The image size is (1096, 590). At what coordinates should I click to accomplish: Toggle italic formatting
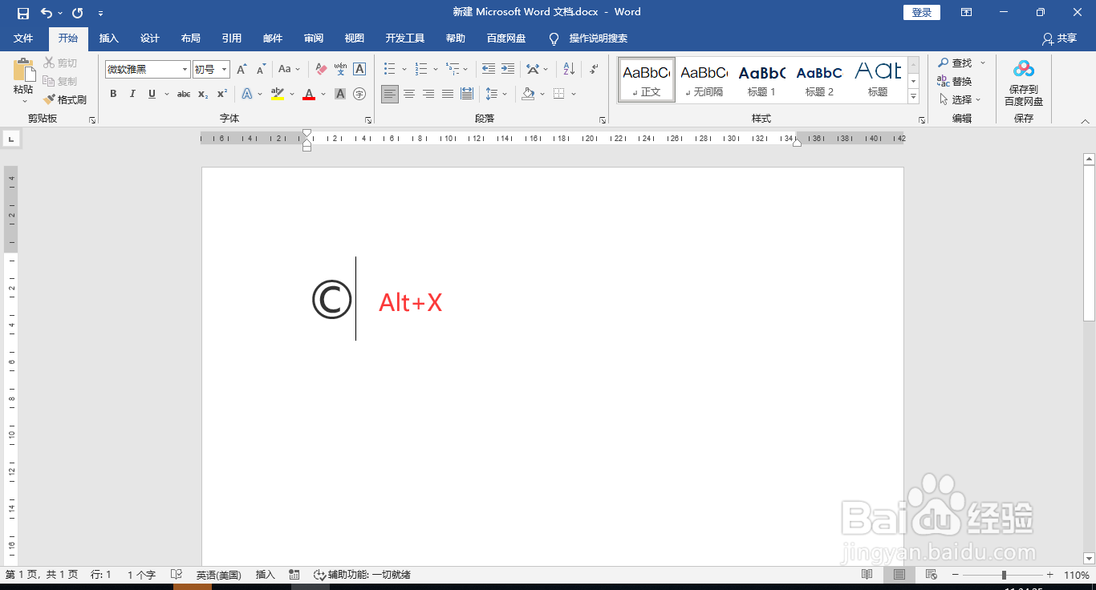click(x=132, y=94)
